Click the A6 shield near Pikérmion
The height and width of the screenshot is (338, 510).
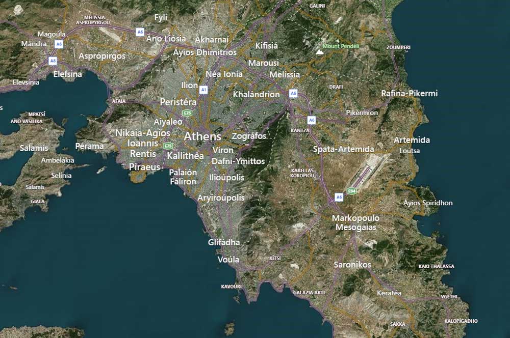click(312, 120)
